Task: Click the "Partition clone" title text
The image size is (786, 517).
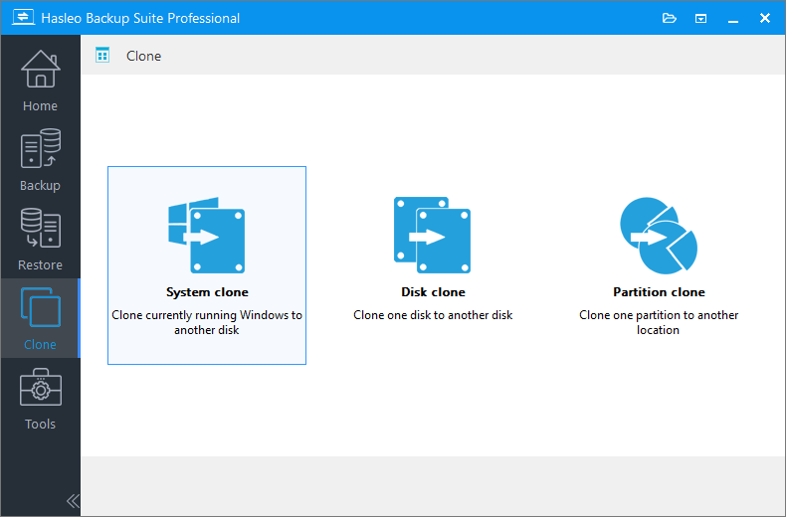Action: point(659,292)
